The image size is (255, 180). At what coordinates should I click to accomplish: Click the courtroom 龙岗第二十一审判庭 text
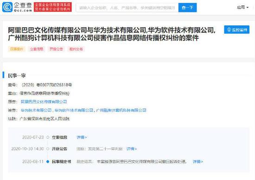105,149
